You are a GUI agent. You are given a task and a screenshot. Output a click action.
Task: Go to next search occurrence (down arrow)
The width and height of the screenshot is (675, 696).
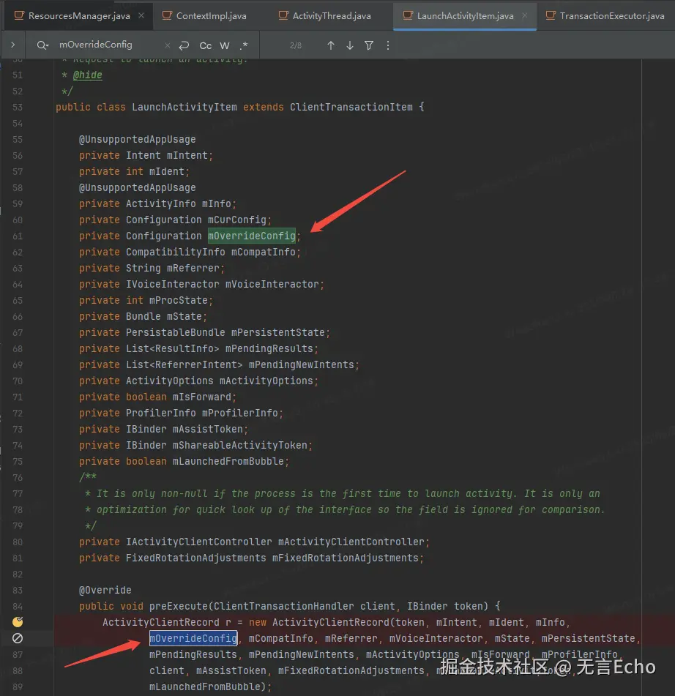click(350, 45)
